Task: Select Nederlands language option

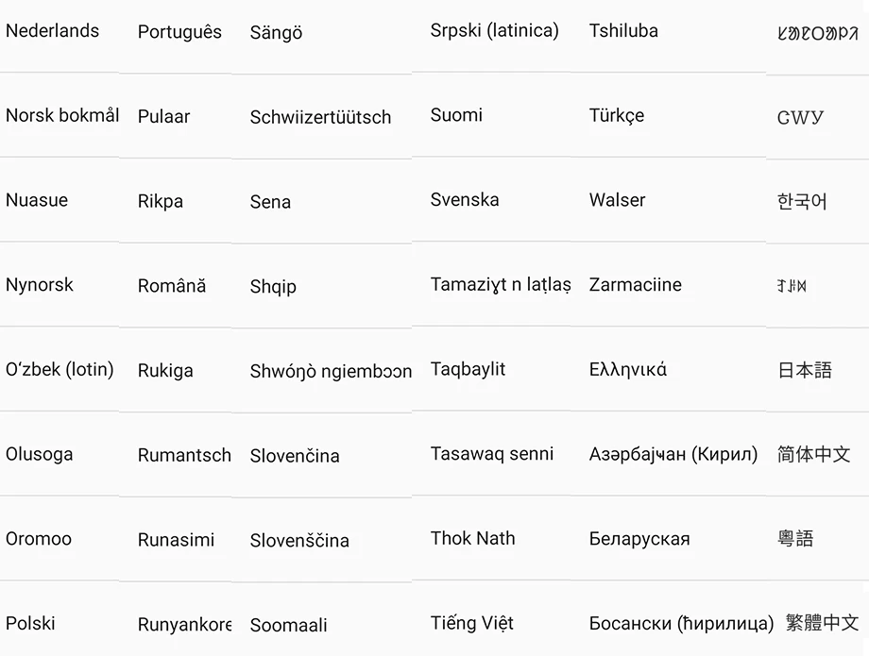Action: point(52,31)
